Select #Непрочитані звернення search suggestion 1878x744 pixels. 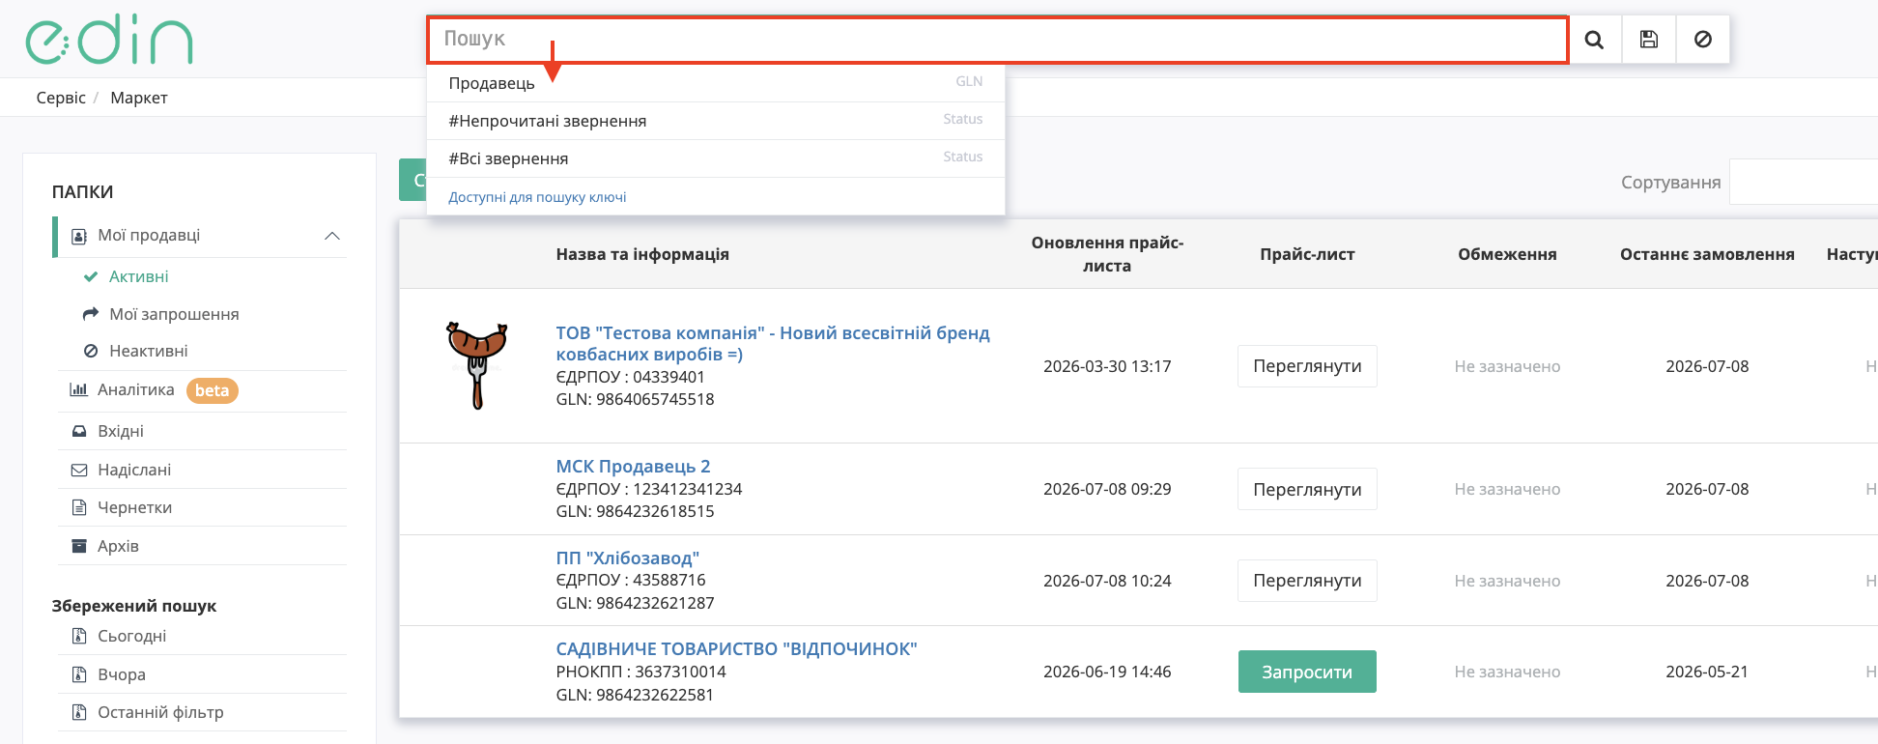(716, 121)
